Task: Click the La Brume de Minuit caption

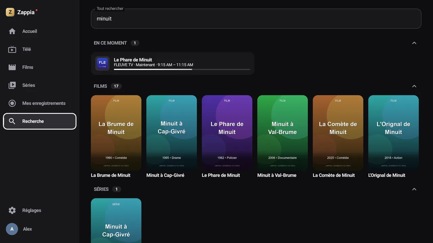Action: point(111,175)
